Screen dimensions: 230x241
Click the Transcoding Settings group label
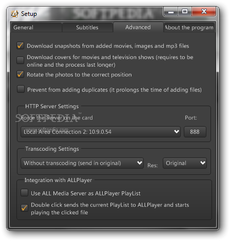(52, 149)
